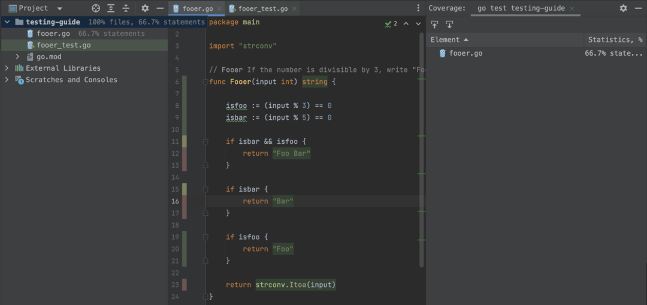Image resolution: width=647 pixels, height=305 pixels.
Task: Collapse the testing-guide folder
Action: pyautogui.click(x=7, y=22)
